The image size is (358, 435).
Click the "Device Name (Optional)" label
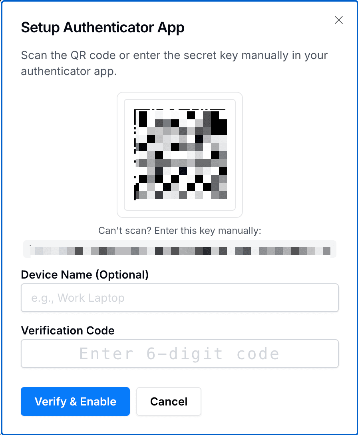coord(85,275)
